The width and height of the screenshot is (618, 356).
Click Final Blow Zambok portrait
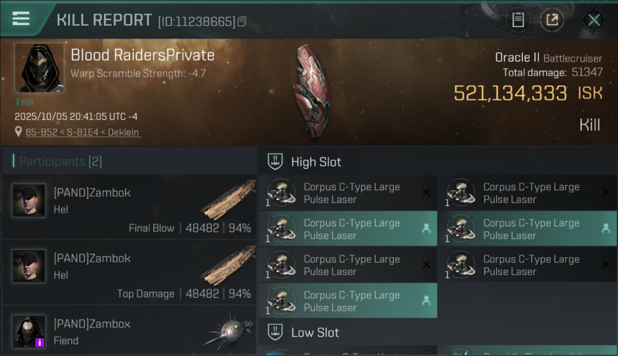(29, 201)
